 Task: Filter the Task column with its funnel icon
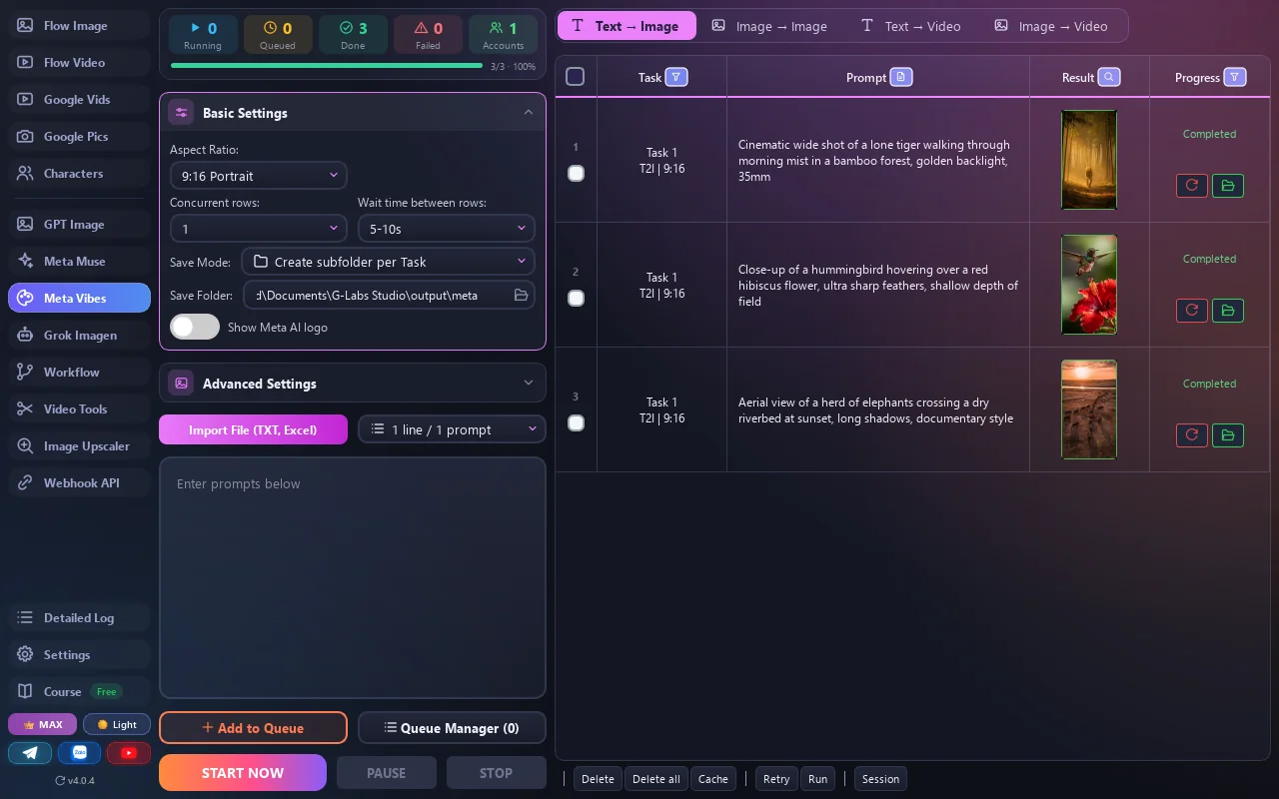pos(676,77)
